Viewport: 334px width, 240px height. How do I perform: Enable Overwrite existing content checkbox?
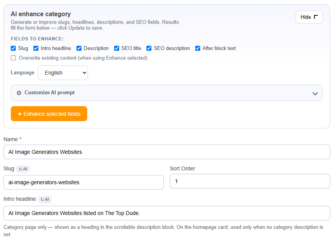(13, 58)
